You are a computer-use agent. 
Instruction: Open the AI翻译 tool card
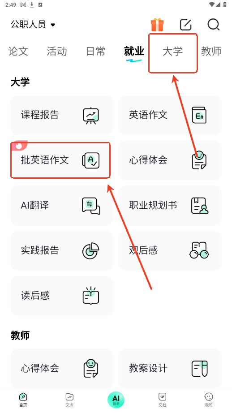click(x=62, y=206)
